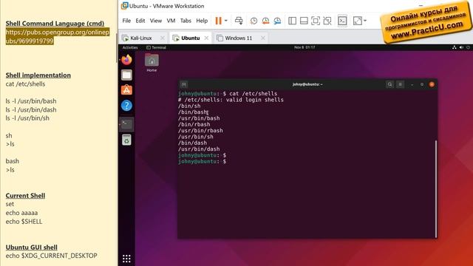Open the terminal hamburger menu
The width and height of the screenshot is (473, 266).
pos(400,84)
